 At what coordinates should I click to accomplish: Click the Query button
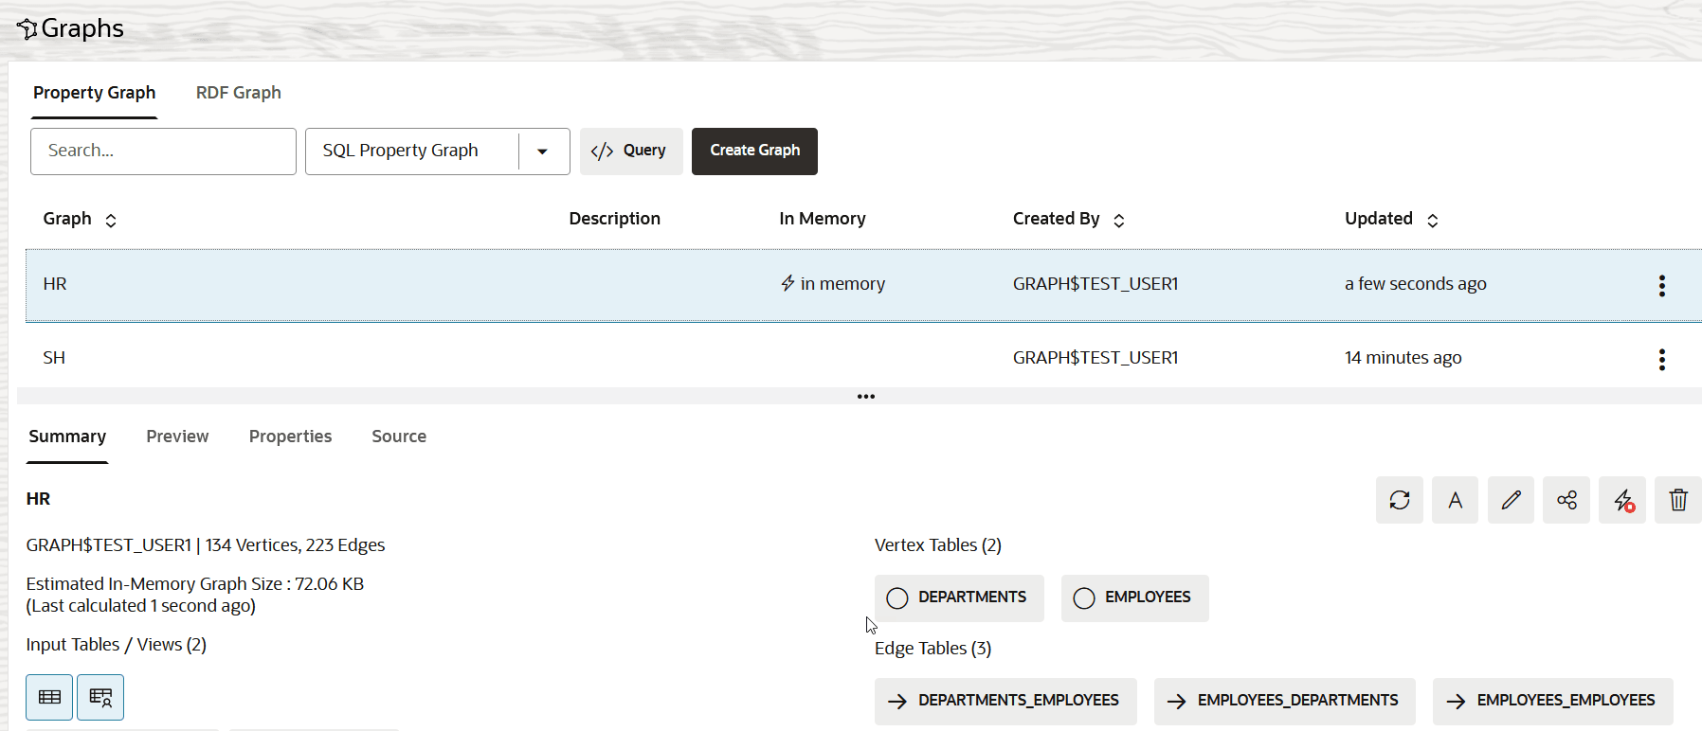[x=631, y=152]
